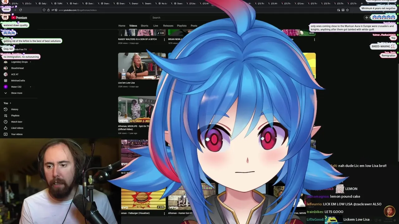Bookmark the page with the star icon
The image size is (399, 224).
click(x=347, y=10)
